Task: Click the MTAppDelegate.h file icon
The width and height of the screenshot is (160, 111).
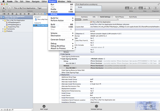Action: (x=7, y=22)
